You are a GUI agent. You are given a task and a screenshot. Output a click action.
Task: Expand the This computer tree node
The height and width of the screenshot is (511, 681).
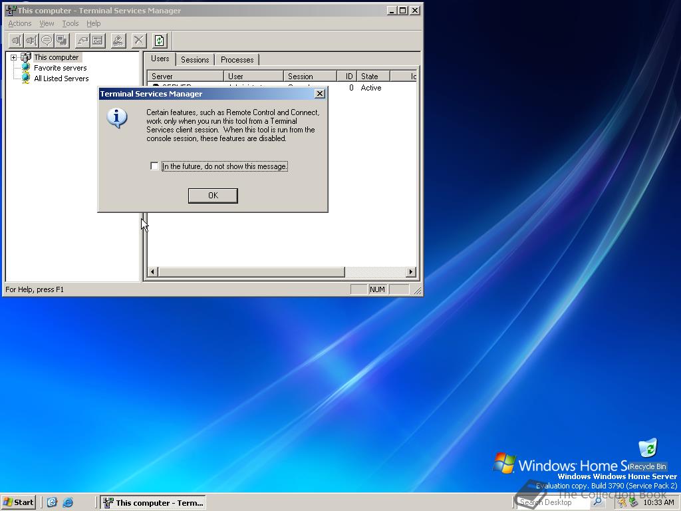point(13,57)
